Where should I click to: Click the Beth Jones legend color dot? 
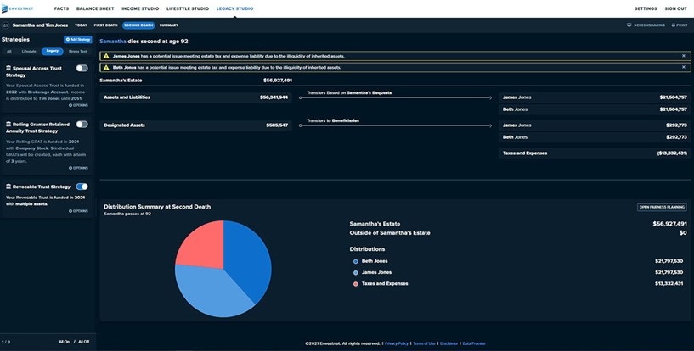(355, 261)
